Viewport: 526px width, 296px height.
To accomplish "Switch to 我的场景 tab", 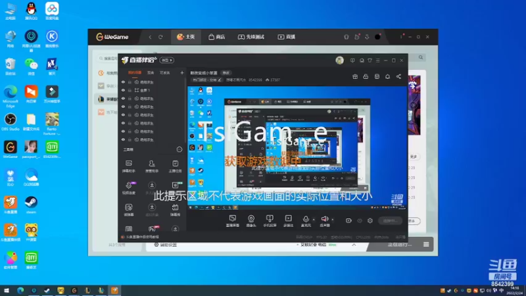I will (x=135, y=72).
